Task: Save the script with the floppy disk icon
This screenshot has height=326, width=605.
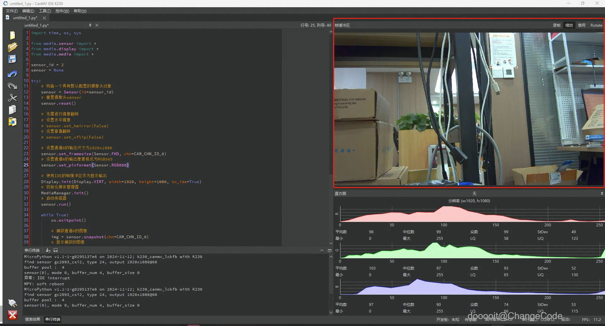Action: 12,59
